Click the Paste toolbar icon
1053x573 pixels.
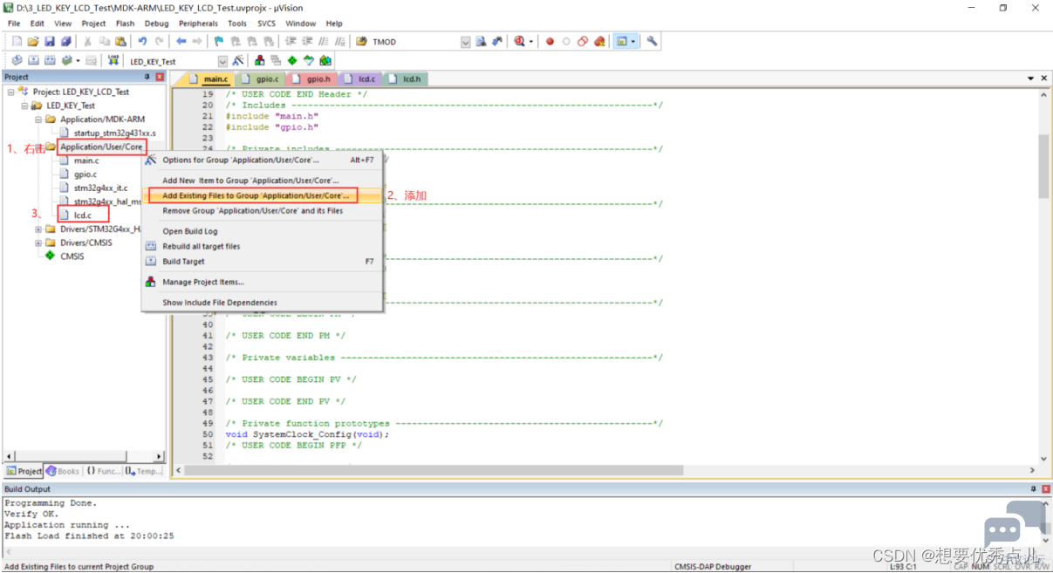click(x=120, y=41)
